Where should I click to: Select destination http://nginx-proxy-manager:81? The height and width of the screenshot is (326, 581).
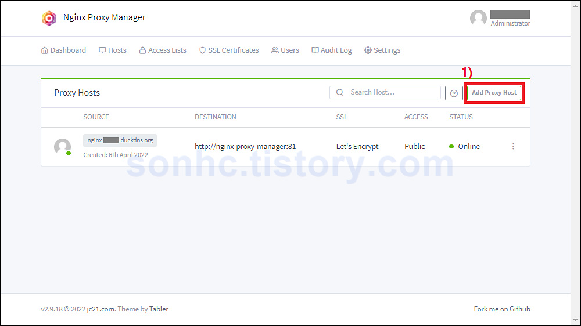pyautogui.click(x=245, y=147)
